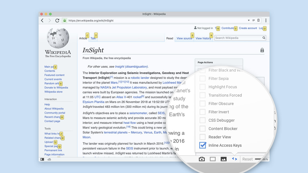
Task: Open the Contributions link
Action: coord(228,28)
